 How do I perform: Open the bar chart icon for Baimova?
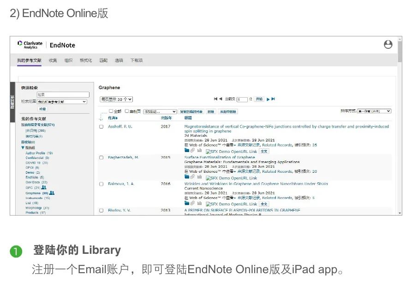click(199, 203)
